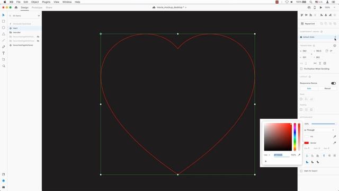Choose the Artboard tool
Screen dimensions: 339x191
pos(4,59)
